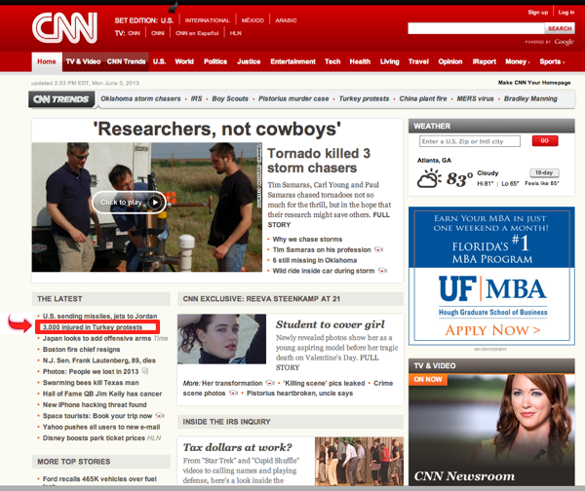Switch to México edition

(x=253, y=20)
